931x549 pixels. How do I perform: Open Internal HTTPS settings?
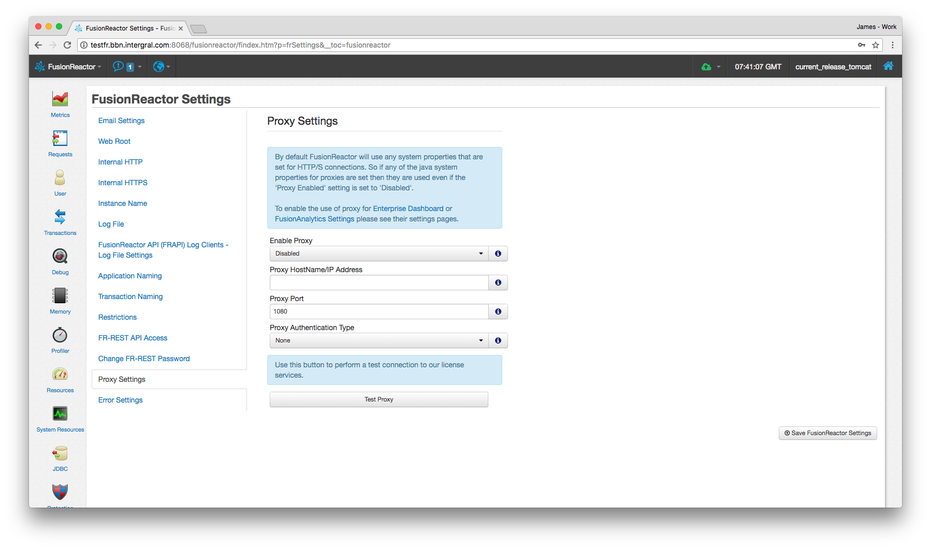(x=123, y=183)
